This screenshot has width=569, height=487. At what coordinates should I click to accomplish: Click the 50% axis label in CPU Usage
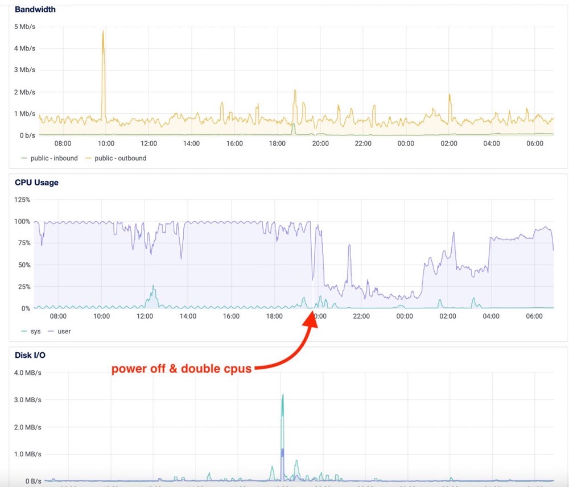pos(24,265)
